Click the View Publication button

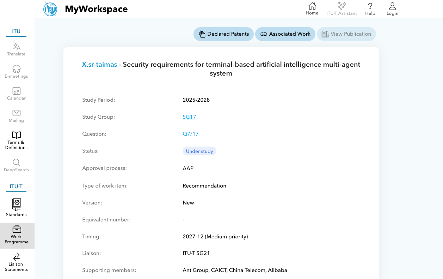point(346,34)
